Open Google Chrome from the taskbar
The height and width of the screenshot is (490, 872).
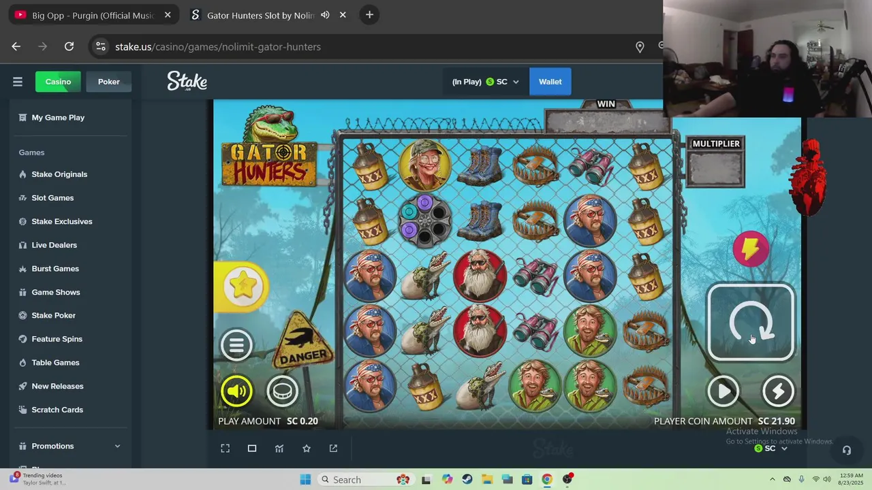[x=547, y=480]
